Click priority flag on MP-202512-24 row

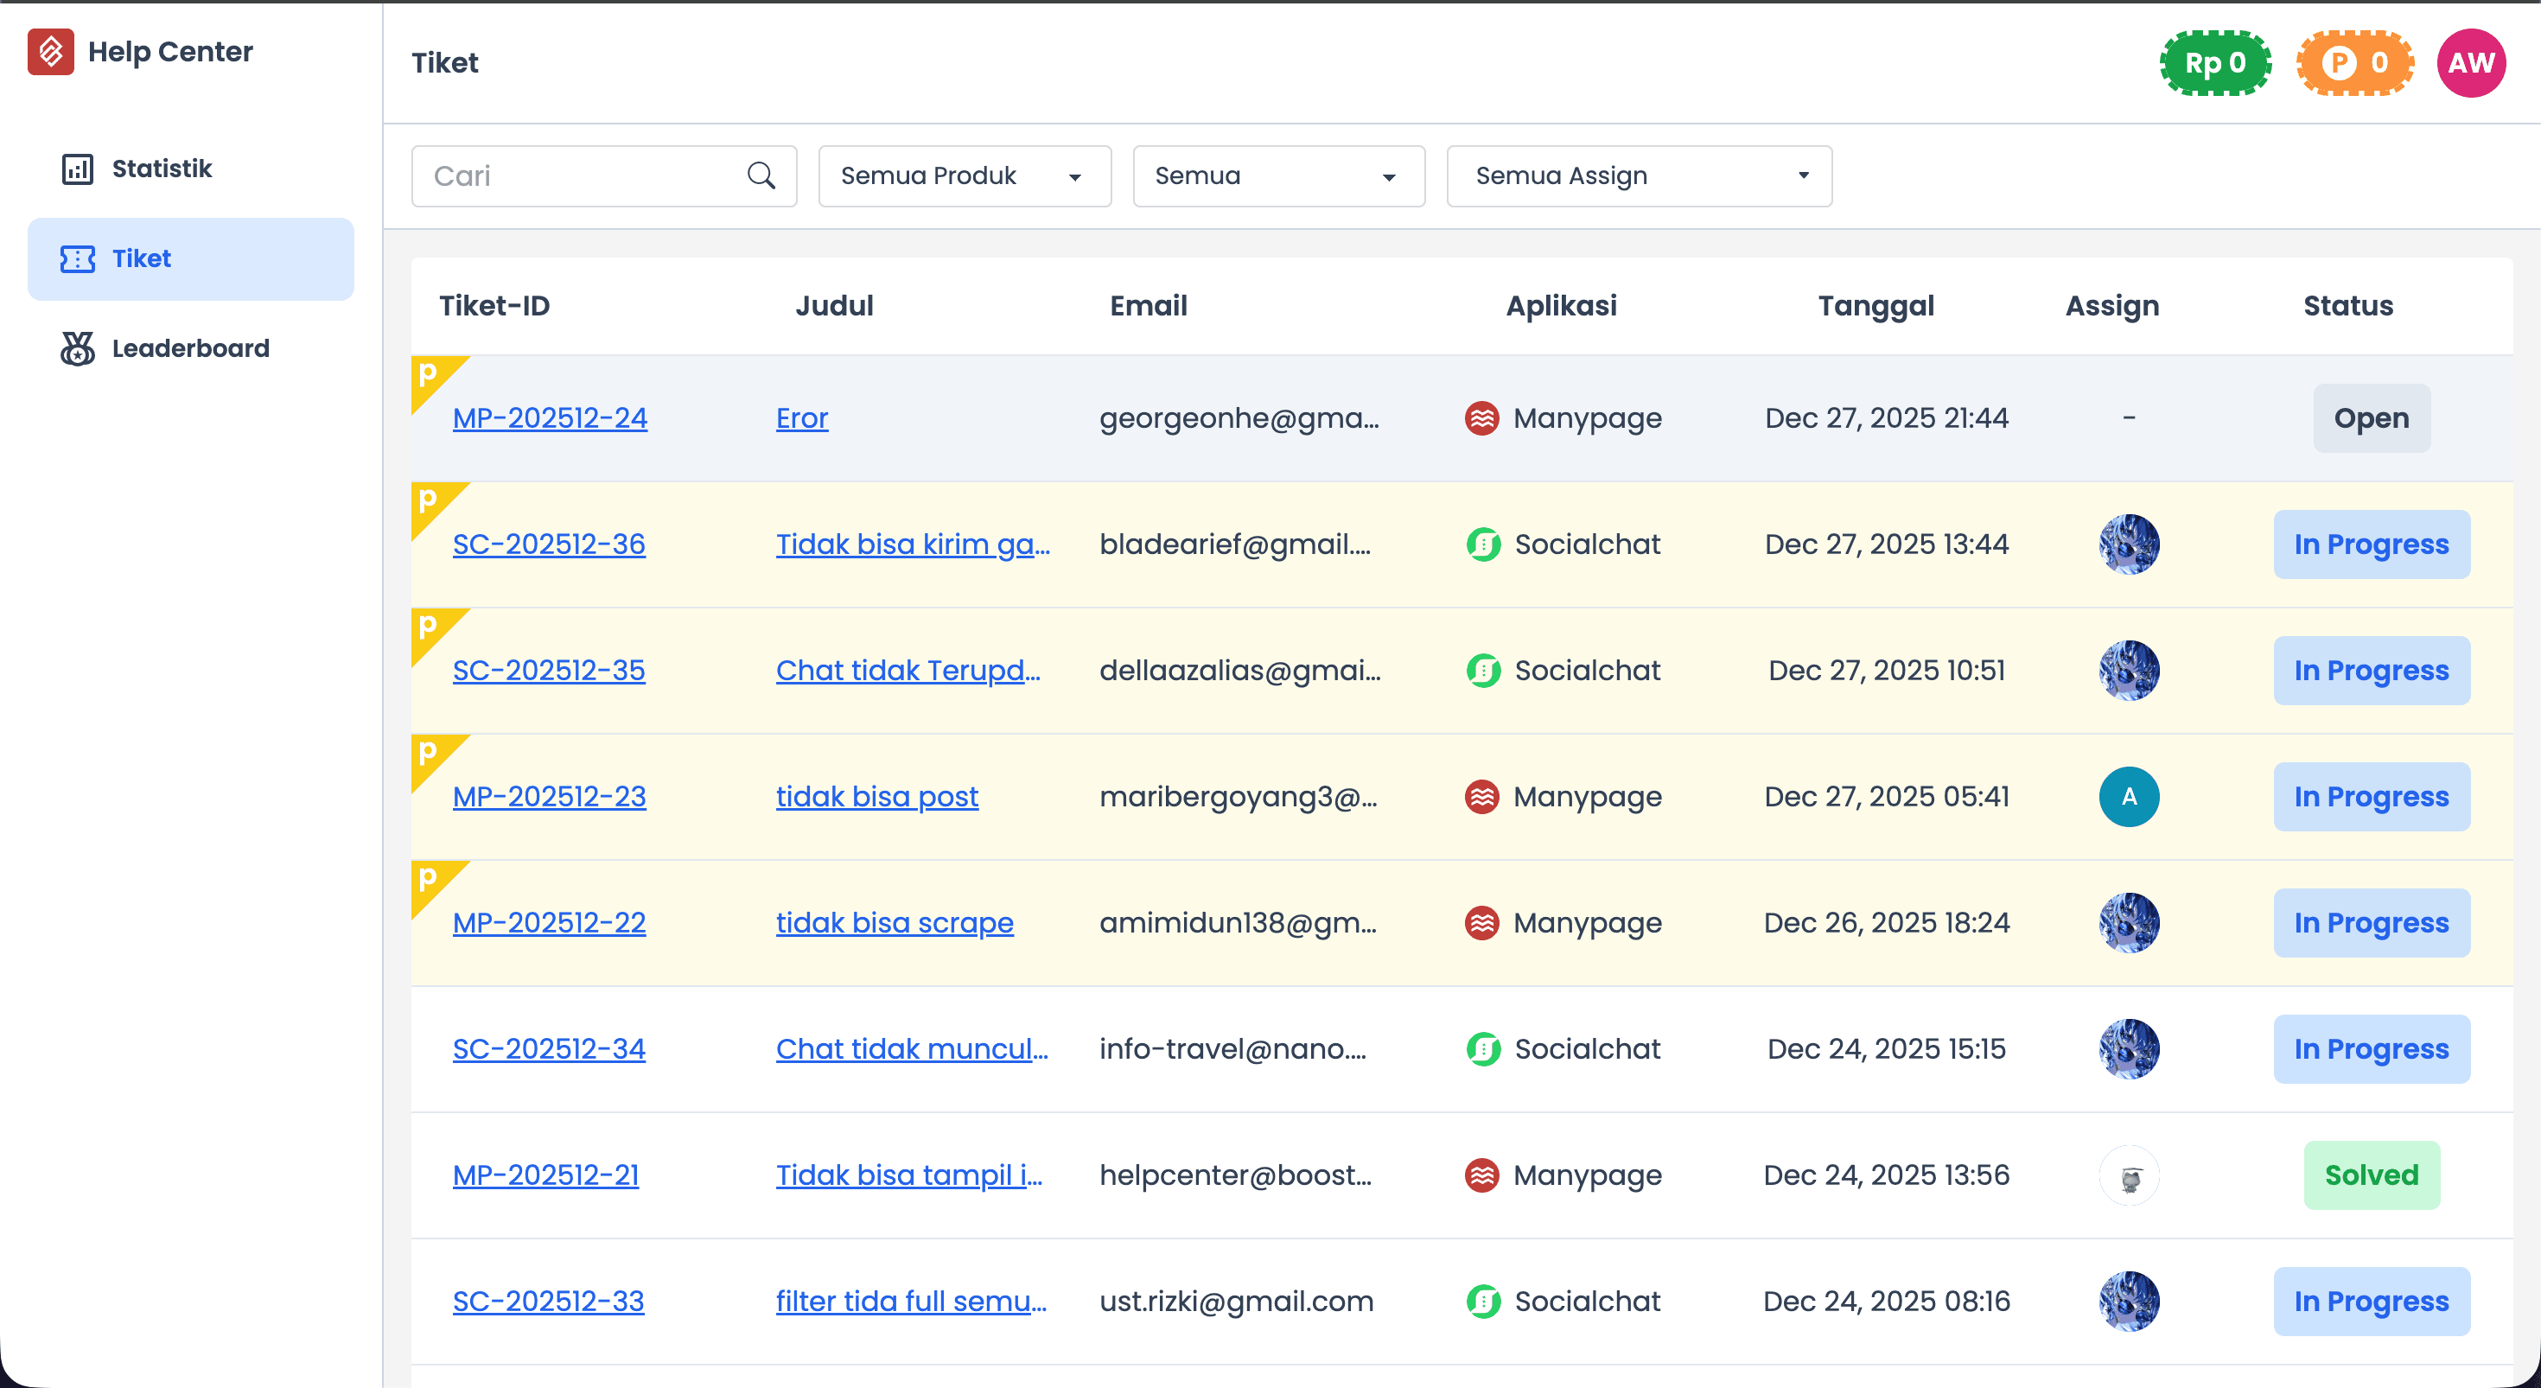(x=432, y=377)
